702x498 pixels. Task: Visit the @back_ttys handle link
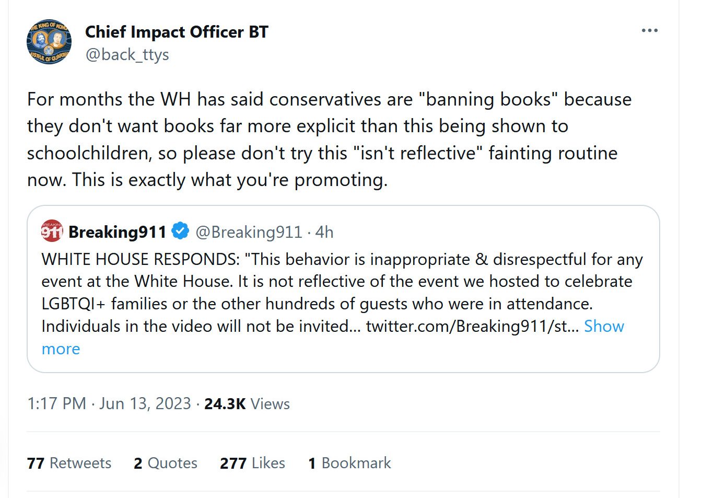point(127,54)
